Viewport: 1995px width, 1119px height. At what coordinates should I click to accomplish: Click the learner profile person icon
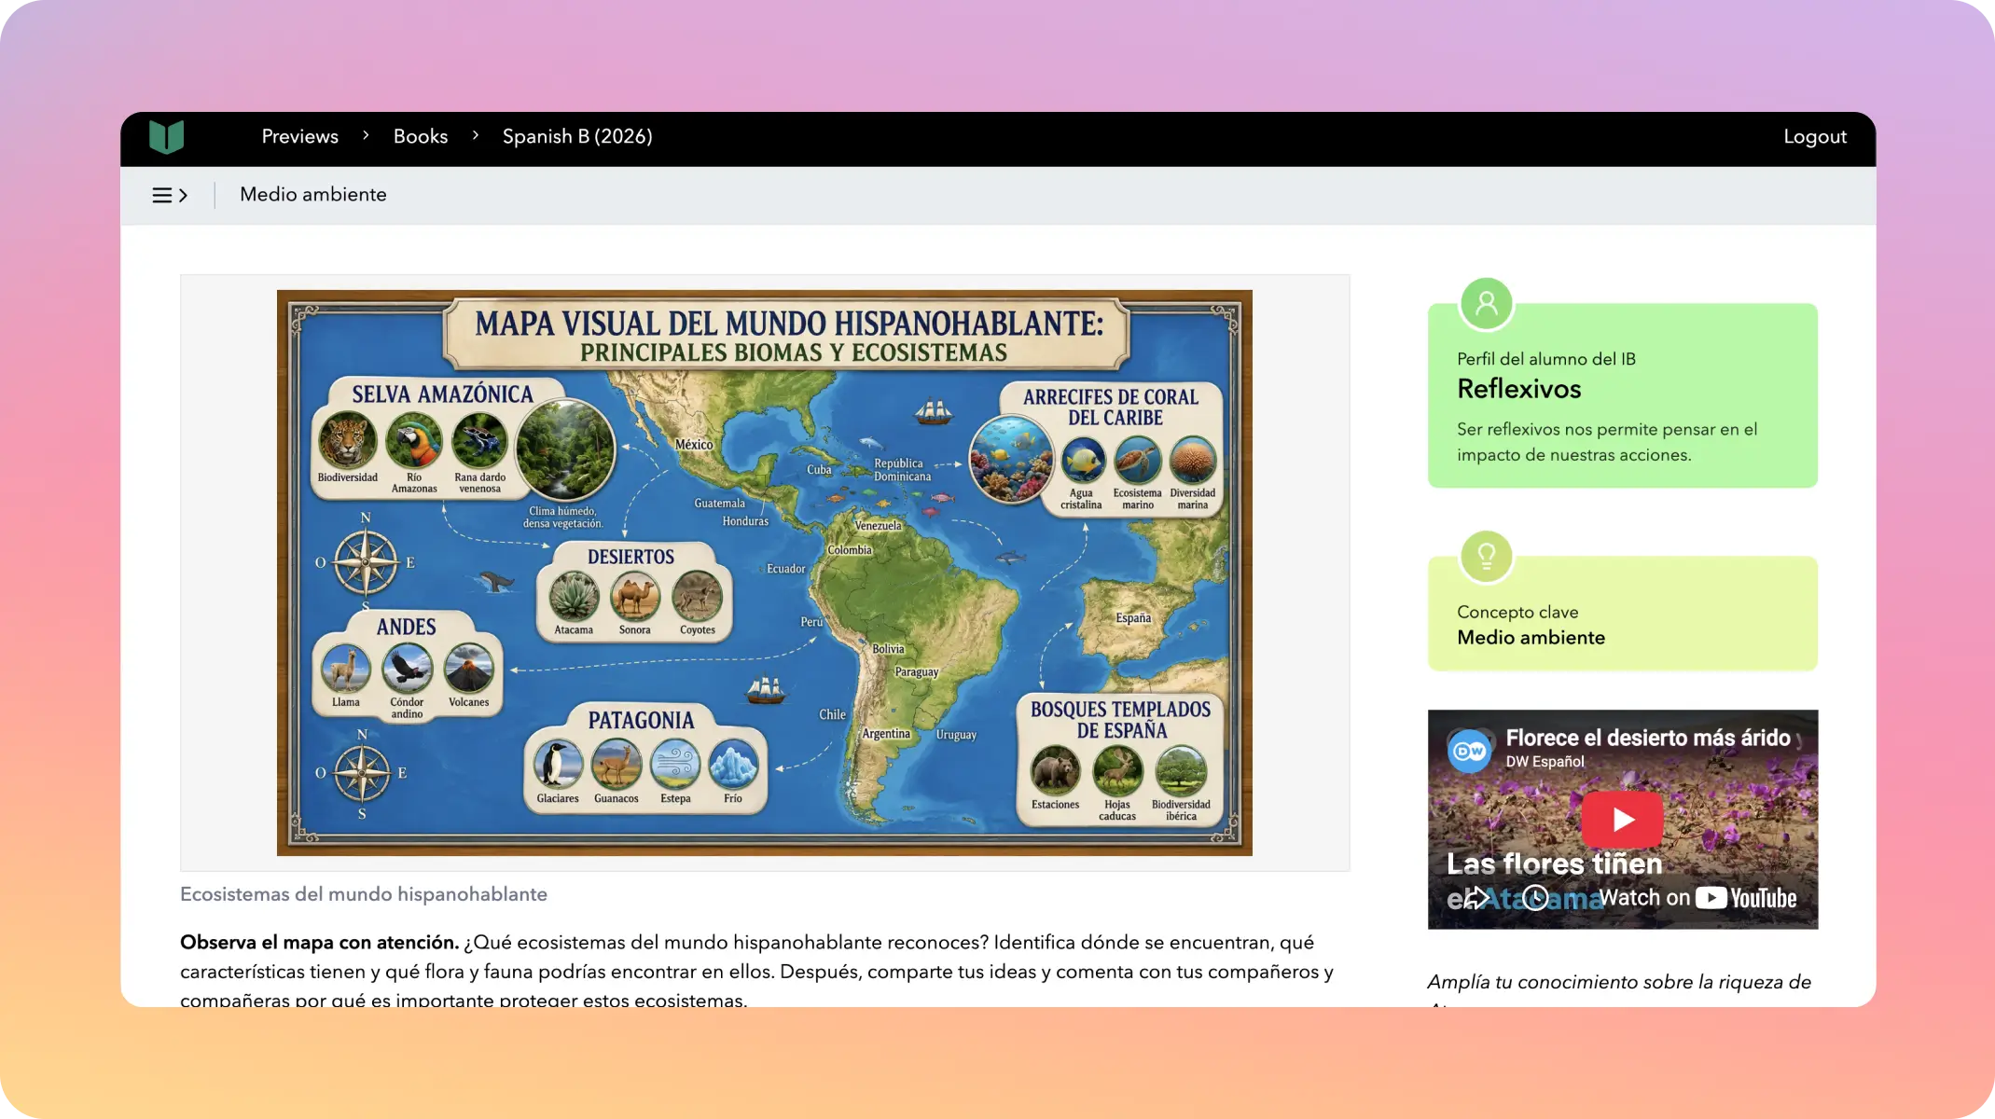(1486, 303)
